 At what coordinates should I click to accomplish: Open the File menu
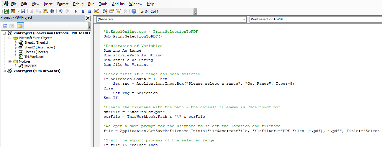click(14, 4)
